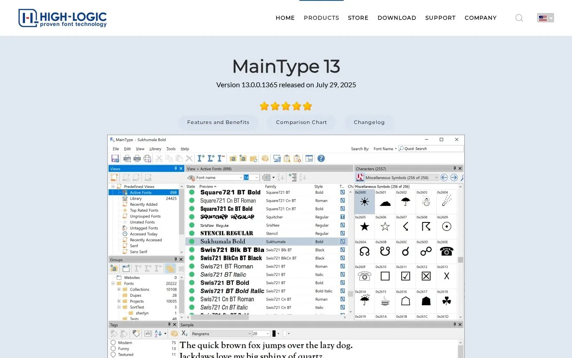Select the Funny tag radio button
The image size is (572, 358).
[x=114, y=349]
